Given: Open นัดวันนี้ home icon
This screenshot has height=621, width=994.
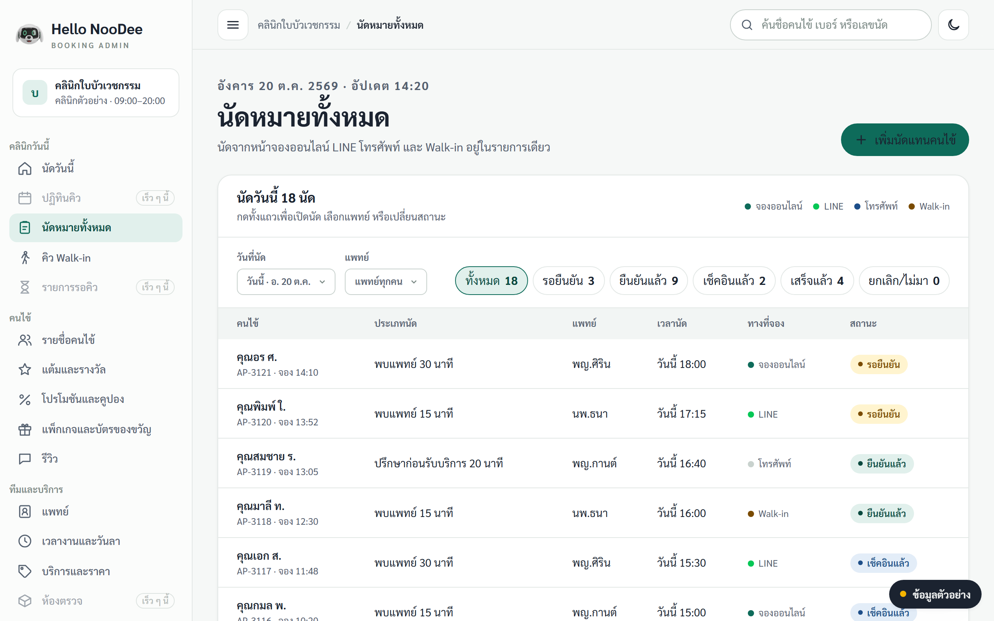Looking at the screenshot, I should [24, 168].
